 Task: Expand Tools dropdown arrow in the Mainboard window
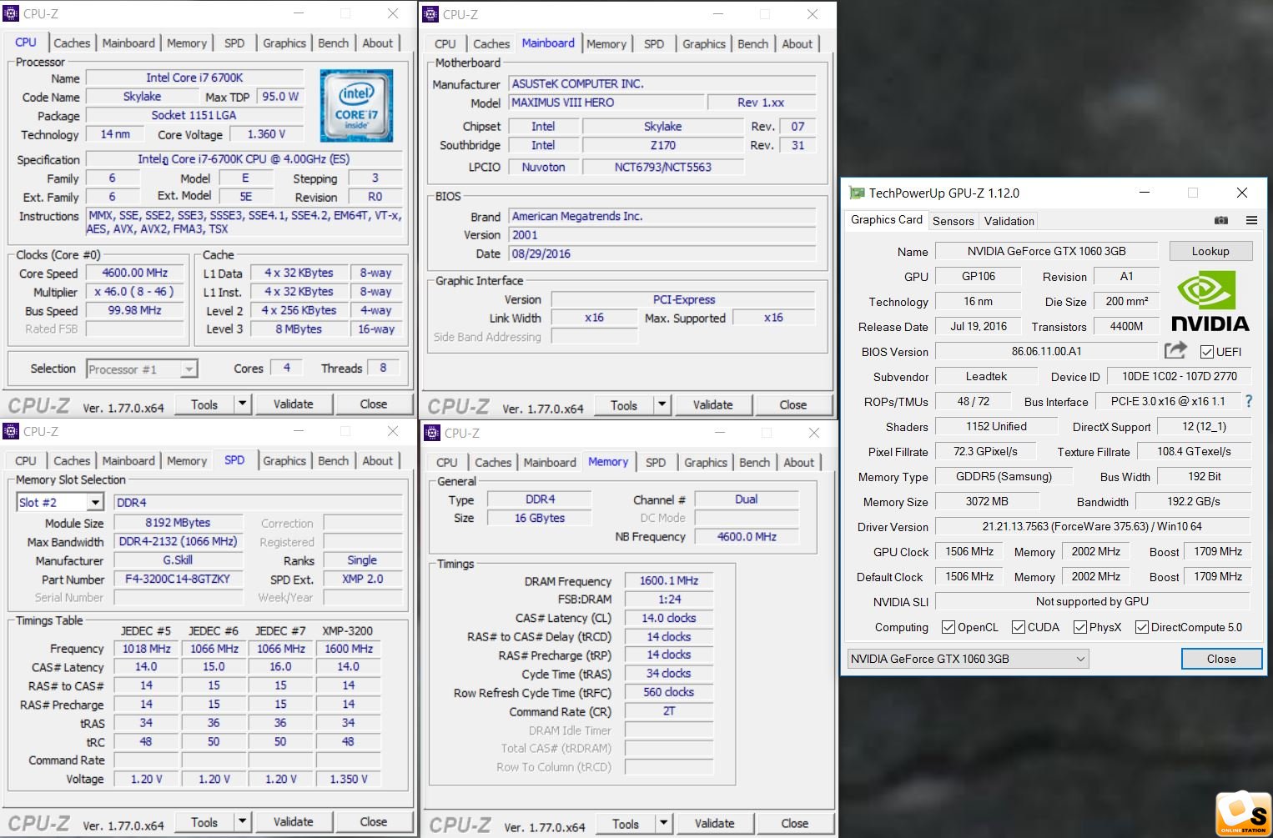tap(662, 405)
